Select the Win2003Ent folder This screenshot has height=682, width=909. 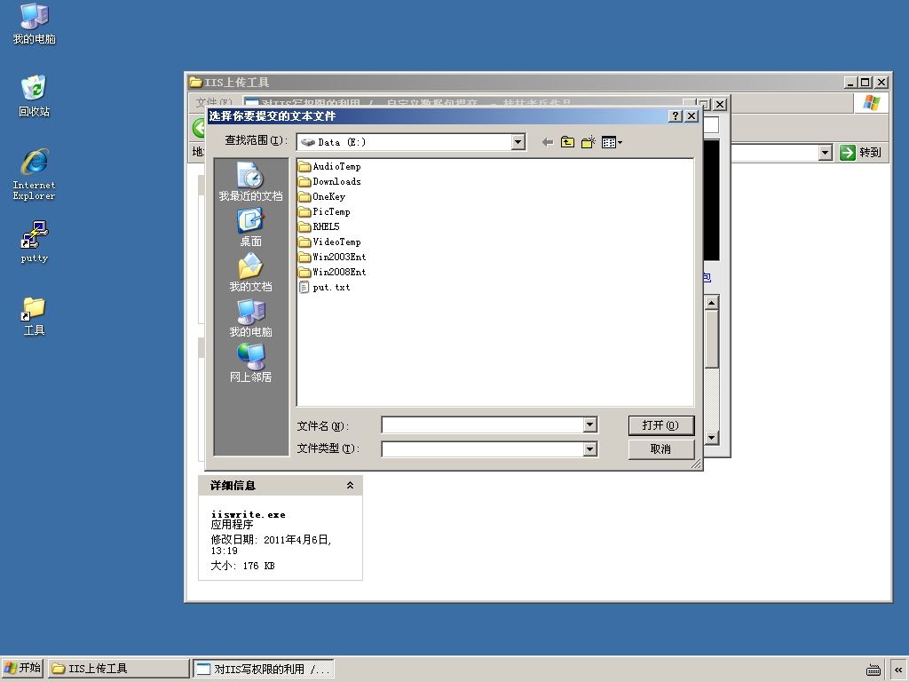tap(332, 257)
